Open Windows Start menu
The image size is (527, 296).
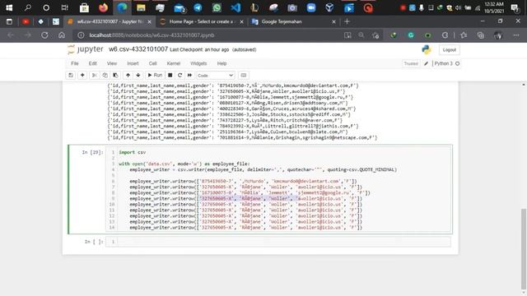point(9,7)
